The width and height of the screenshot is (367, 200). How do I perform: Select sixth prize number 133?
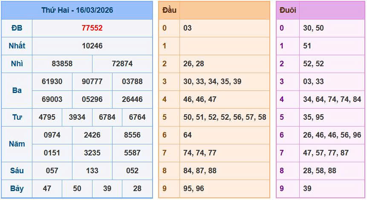coord(92,171)
